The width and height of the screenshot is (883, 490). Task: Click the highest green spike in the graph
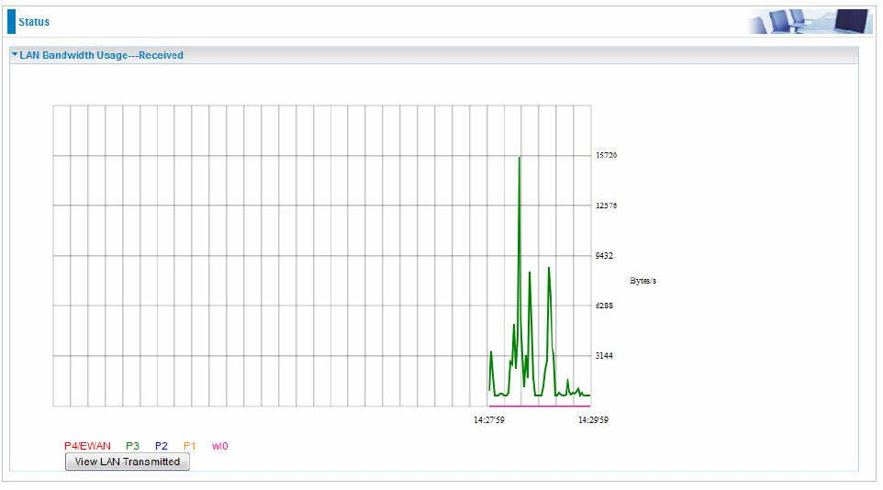click(520, 159)
